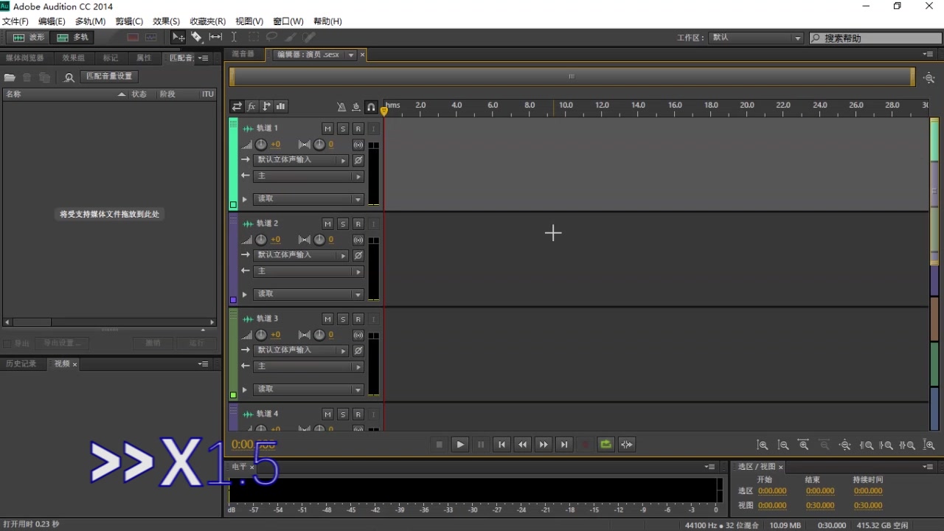
Task: Zoom in all tracks icon at far right
Action: pos(929,445)
